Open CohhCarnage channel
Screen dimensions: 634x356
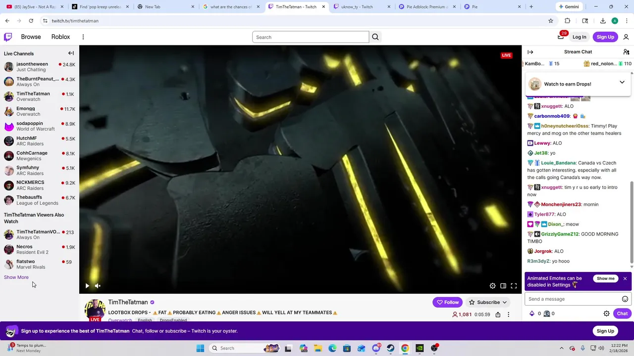tap(40, 156)
